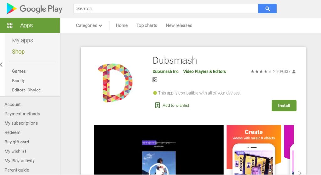This screenshot has width=321, height=175.
Task: Expand the Categories dropdown
Action: (x=89, y=25)
